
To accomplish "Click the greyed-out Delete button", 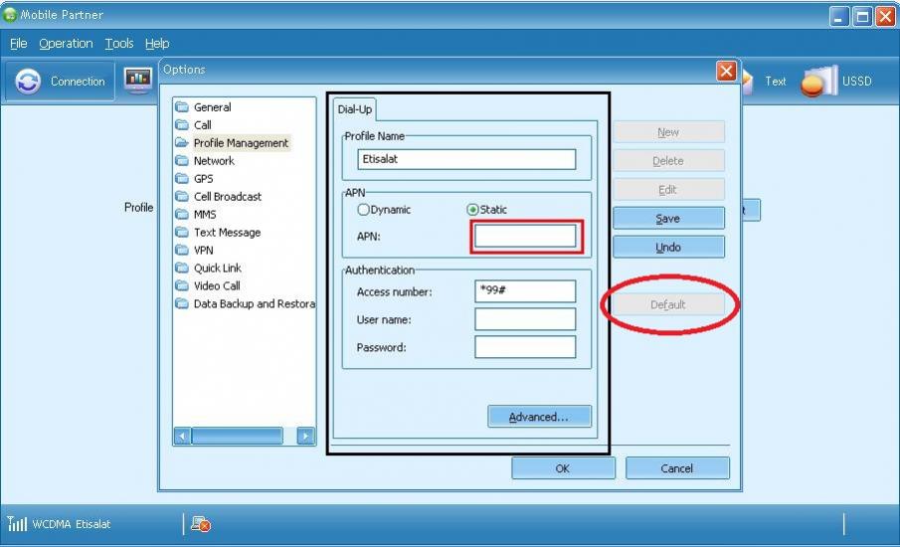I will click(668, 161).
